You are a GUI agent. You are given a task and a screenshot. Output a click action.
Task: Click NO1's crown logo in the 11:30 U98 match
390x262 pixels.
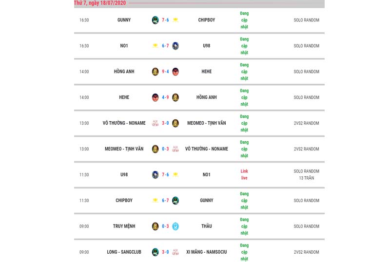[x=175, y=174]
